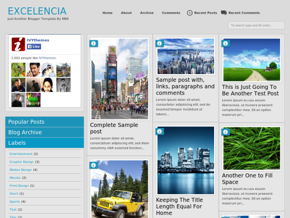Open the Movies label
The width and height of the screenshot is (290, 218).
click(x=15, y=178)
